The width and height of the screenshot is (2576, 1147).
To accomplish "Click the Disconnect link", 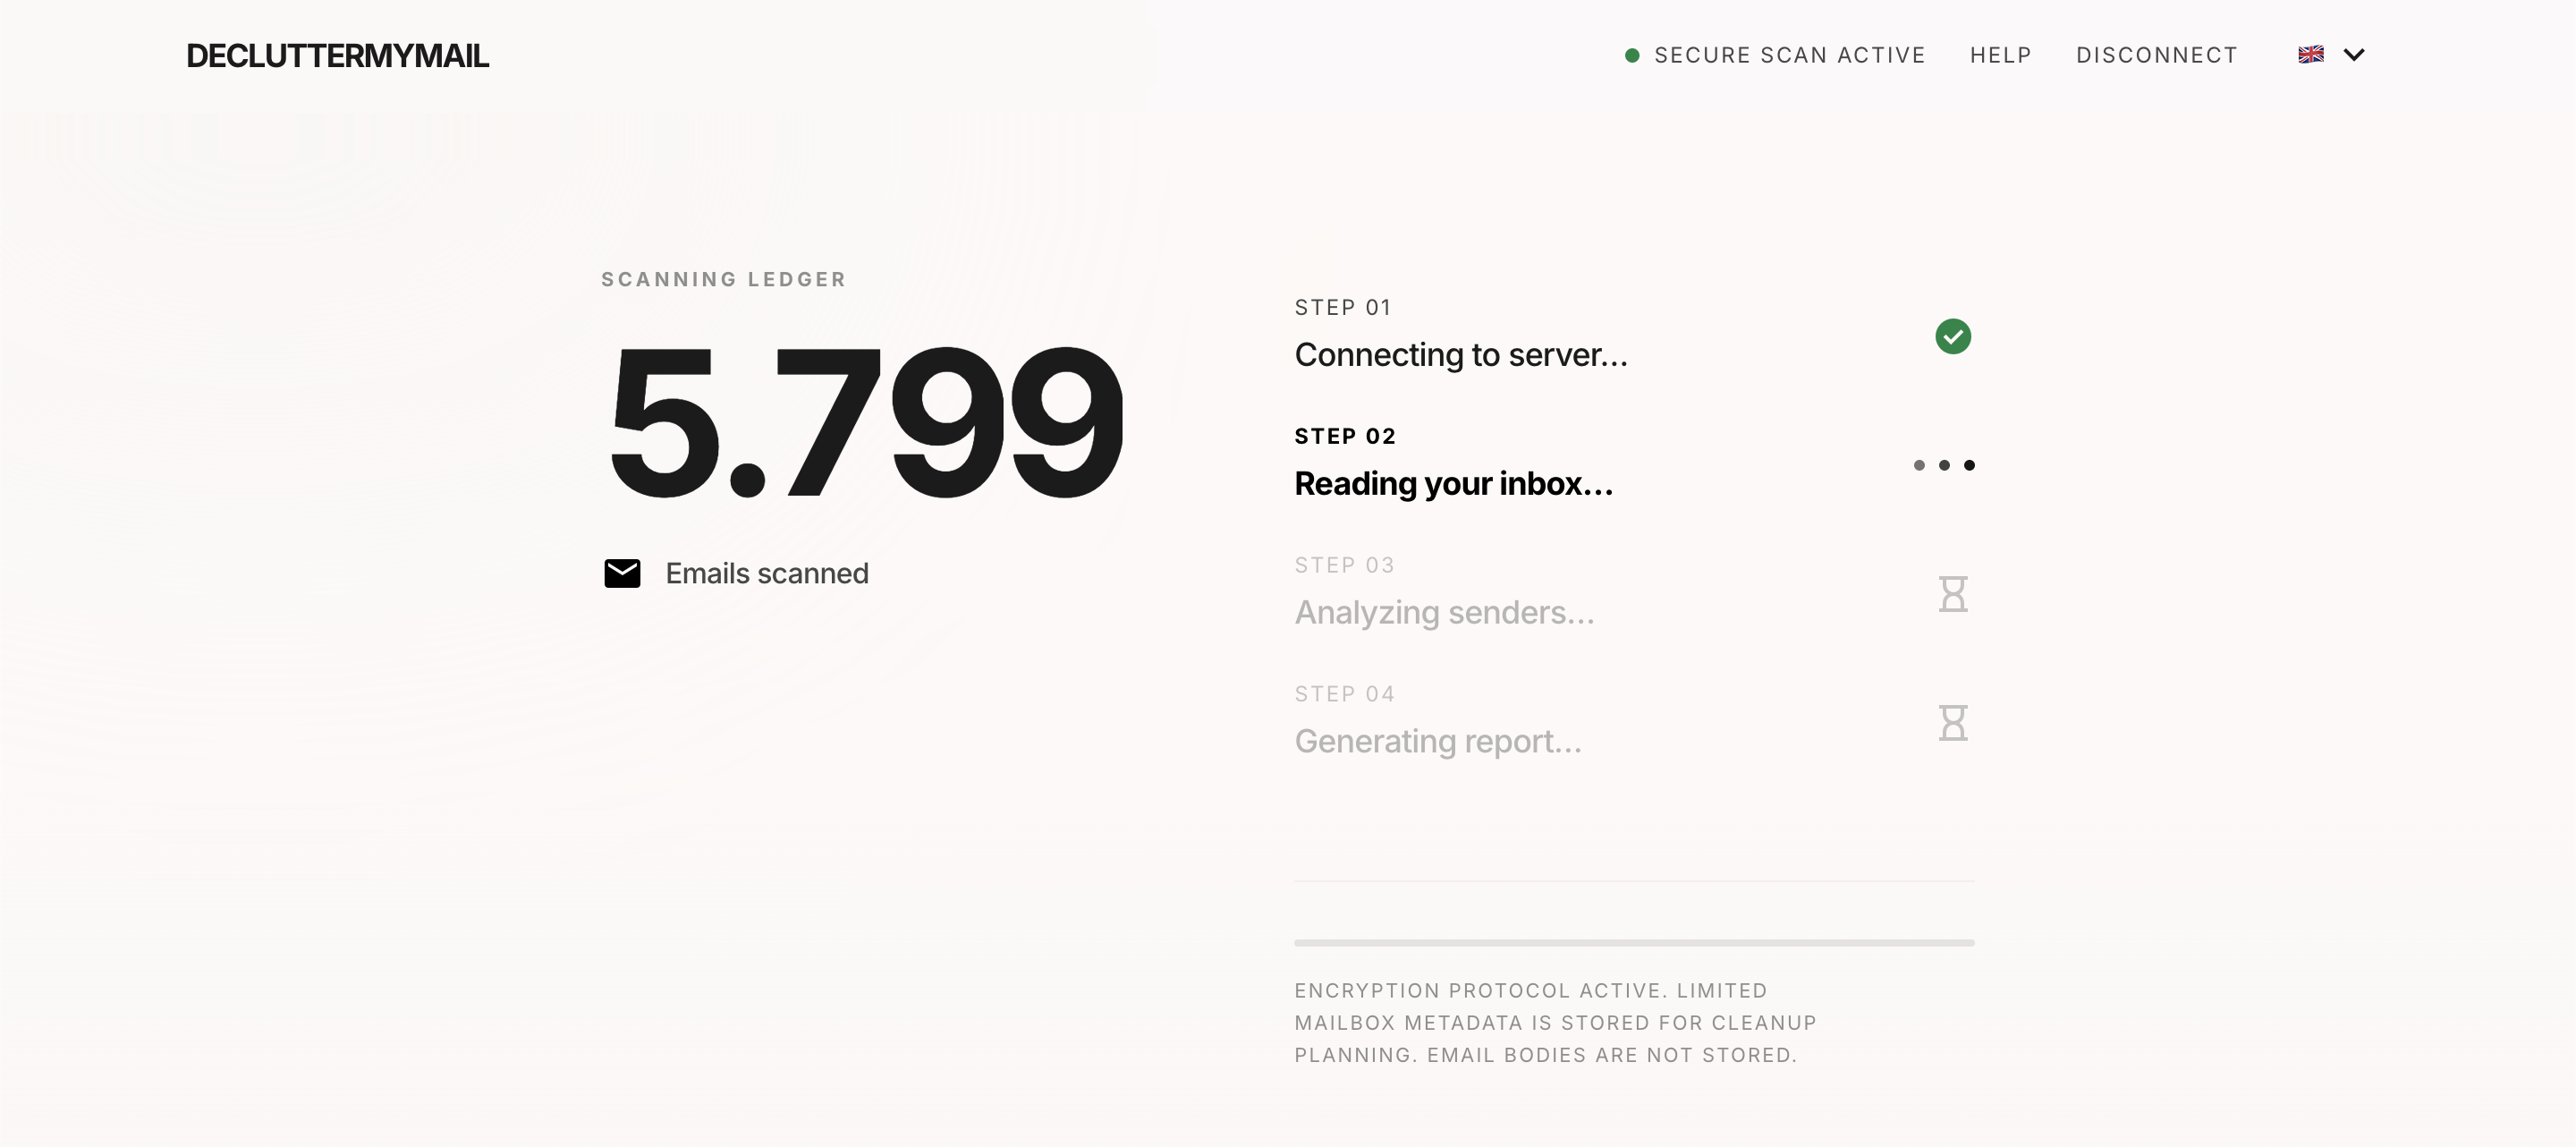I will click(2156, 55).
